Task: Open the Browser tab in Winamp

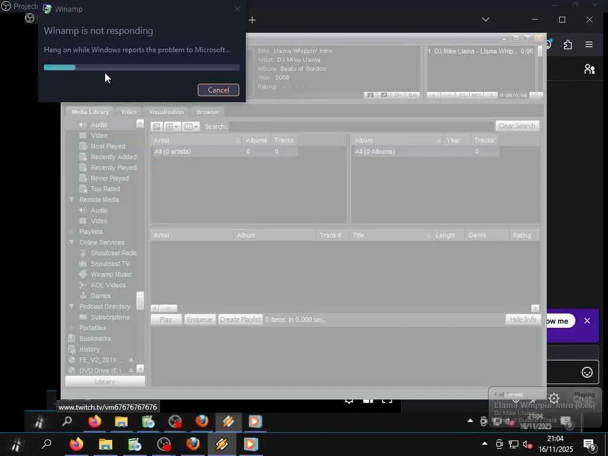Action: 207,112
